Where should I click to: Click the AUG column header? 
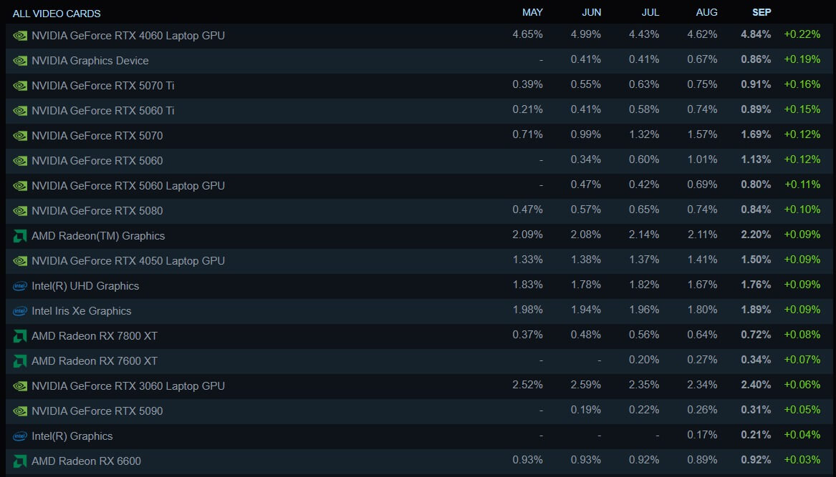point(706,13)
